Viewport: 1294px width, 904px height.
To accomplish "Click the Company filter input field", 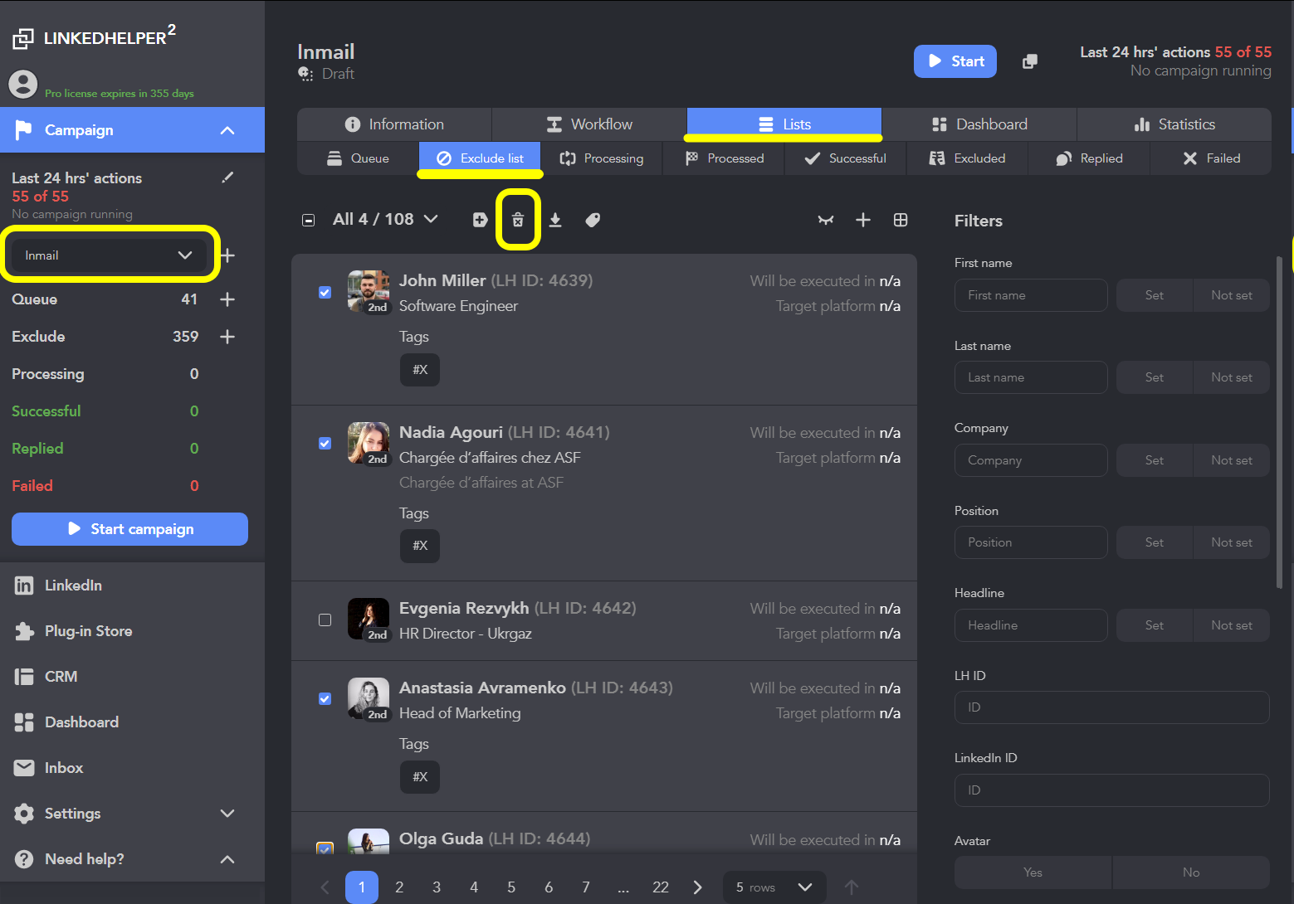I will click(x=1031, y=460).
